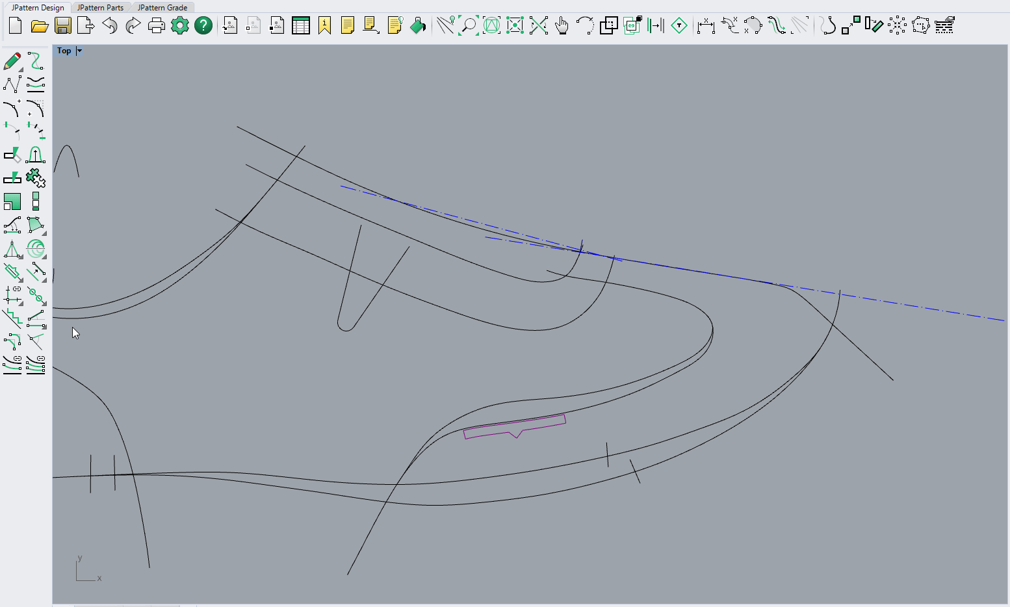Click the concentric circles offset icon

36,248
